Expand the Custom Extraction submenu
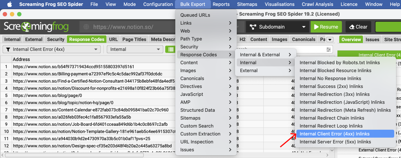The image size is (401, 158). coord(206,134)
